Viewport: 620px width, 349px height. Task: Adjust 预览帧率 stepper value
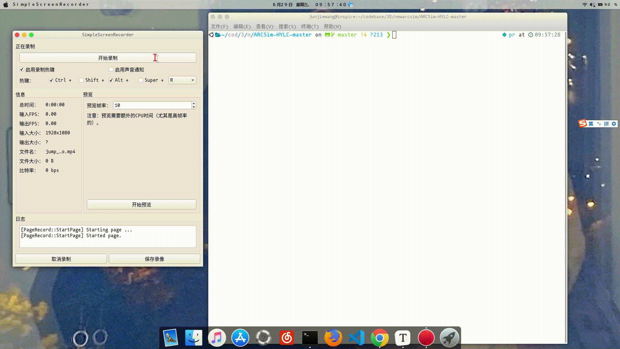[x=194, y=105]
